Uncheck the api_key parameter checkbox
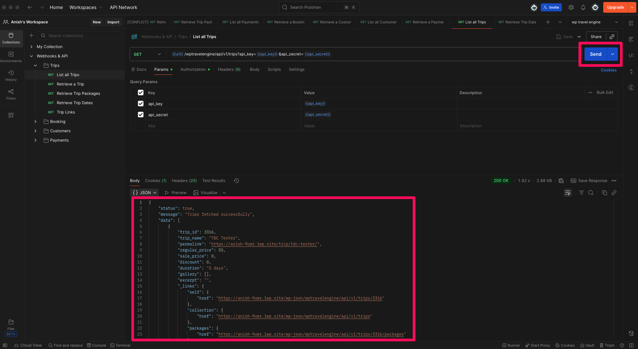Image resolution: width=638 pixels, height=349 pixels. (141, 104)
